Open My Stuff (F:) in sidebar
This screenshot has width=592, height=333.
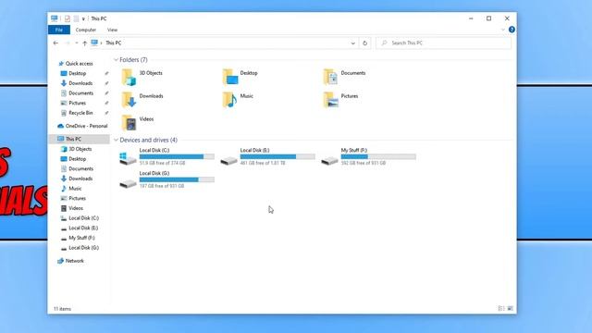click(x=78, y=238)
